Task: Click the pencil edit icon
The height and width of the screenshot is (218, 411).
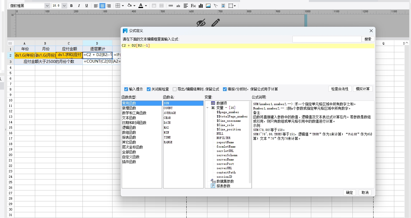Action: pos(215,23)
